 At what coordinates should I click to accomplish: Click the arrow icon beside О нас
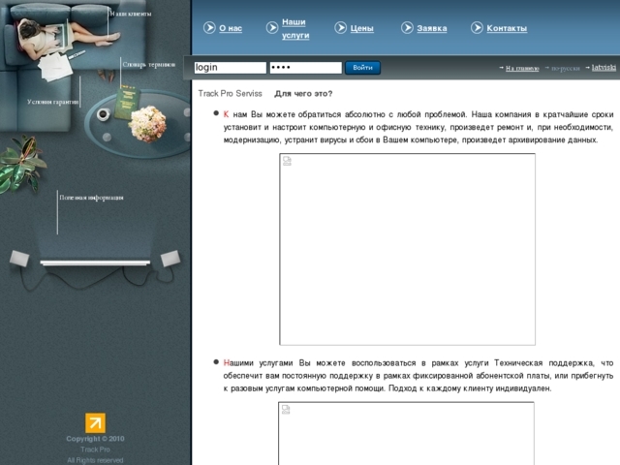[x=210, y=28]
